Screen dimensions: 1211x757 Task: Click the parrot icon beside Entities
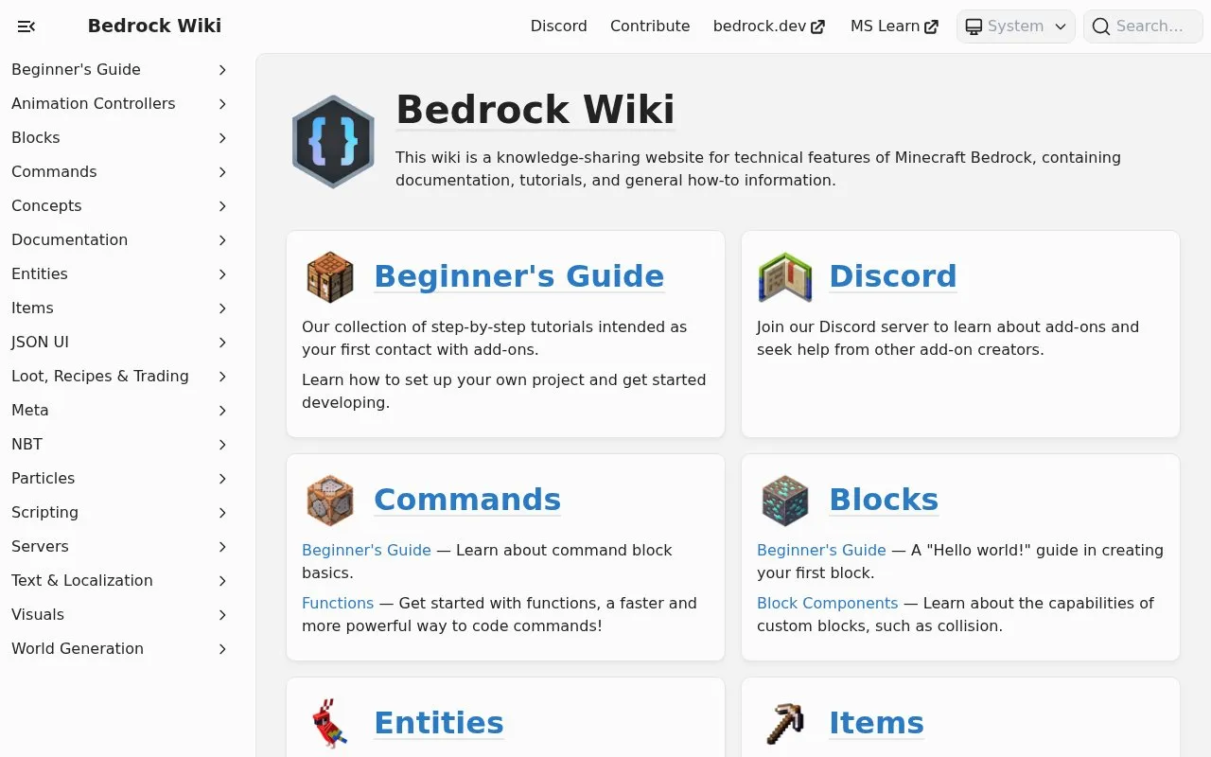[330, 723]
